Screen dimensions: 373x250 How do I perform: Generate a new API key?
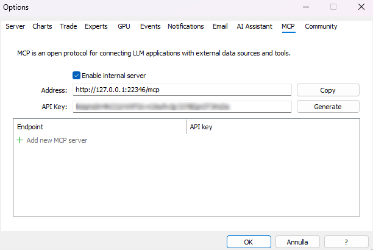tap(328, 107)
